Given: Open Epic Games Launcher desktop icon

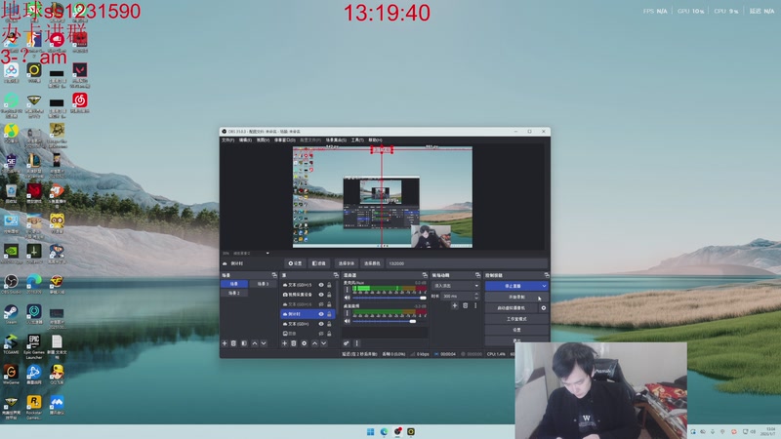Looking at the screenshot, I should click(x=34, y=346).
